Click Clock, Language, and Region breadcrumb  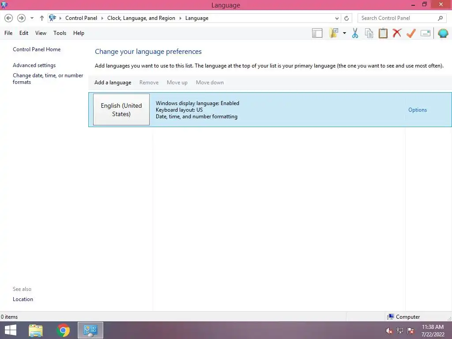pos(141,18)
